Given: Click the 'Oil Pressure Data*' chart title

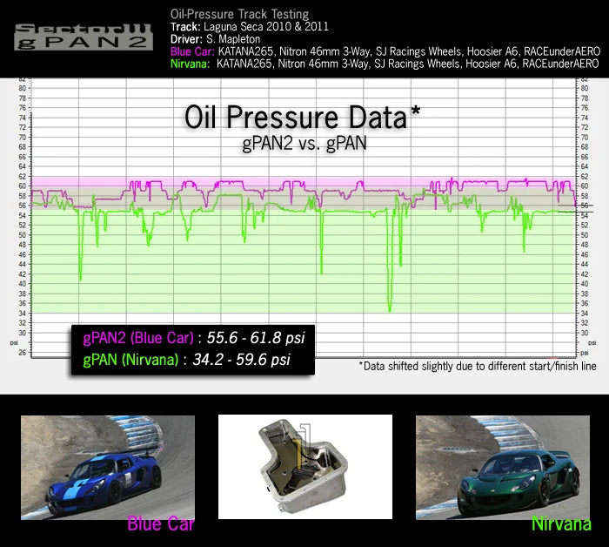Looking at the screenshot, I should tap(302, 117).
